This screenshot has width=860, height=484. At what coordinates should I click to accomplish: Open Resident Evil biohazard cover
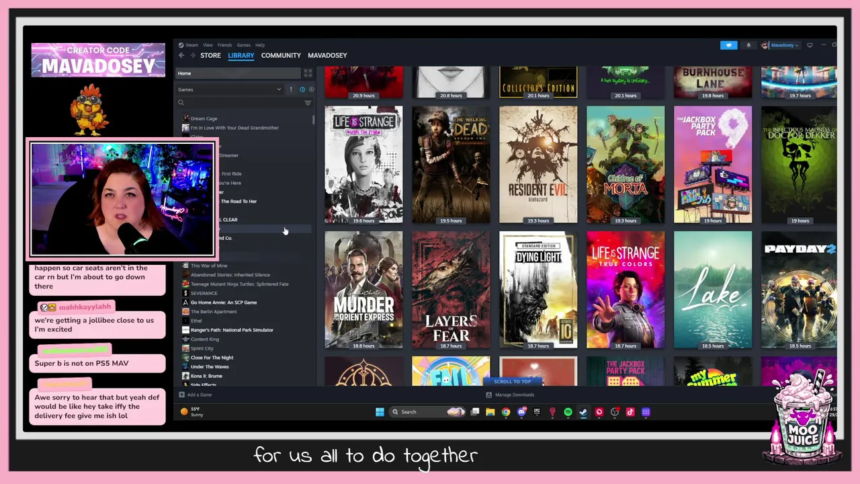click(538, 164)
